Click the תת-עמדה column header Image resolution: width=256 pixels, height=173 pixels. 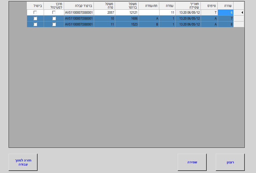149,6
